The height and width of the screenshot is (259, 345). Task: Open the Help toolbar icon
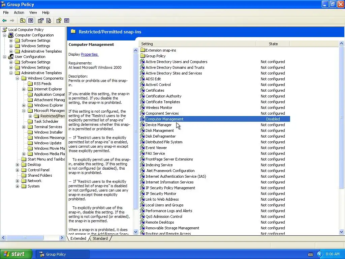click(x=59, y=21)
